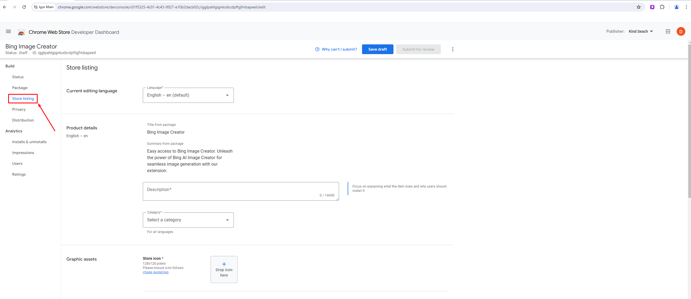Bookmark this page with star icon
Screen dimensions: 691x299
tap(639, 7)
